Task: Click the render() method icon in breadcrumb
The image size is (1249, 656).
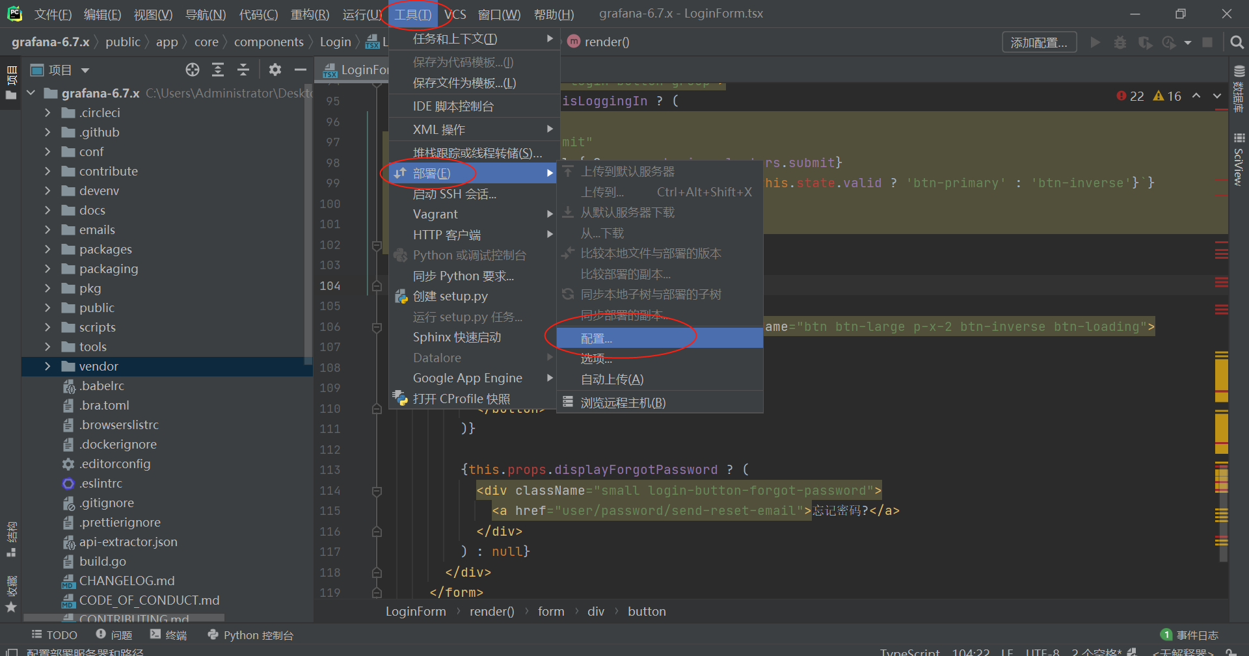Action: tap(574, 42)
